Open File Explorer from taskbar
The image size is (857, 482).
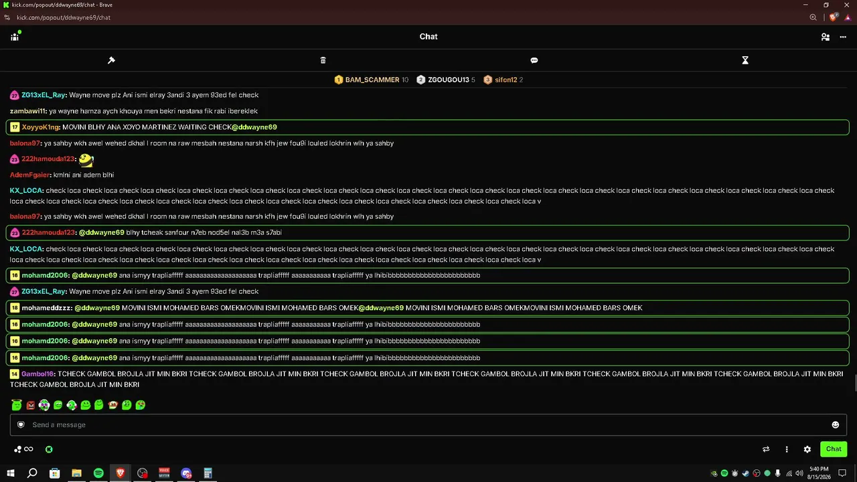(76, 473)
